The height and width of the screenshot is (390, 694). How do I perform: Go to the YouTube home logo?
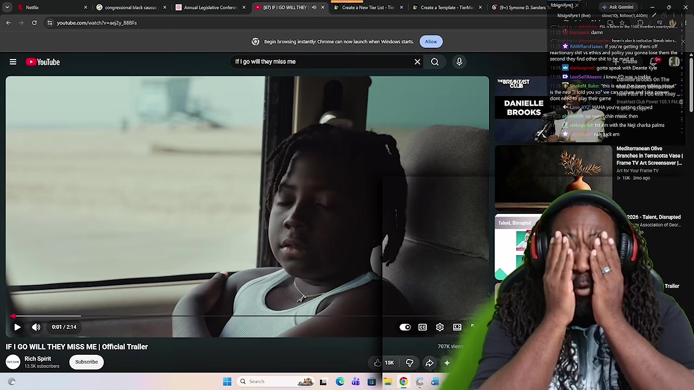pos(43,62)
